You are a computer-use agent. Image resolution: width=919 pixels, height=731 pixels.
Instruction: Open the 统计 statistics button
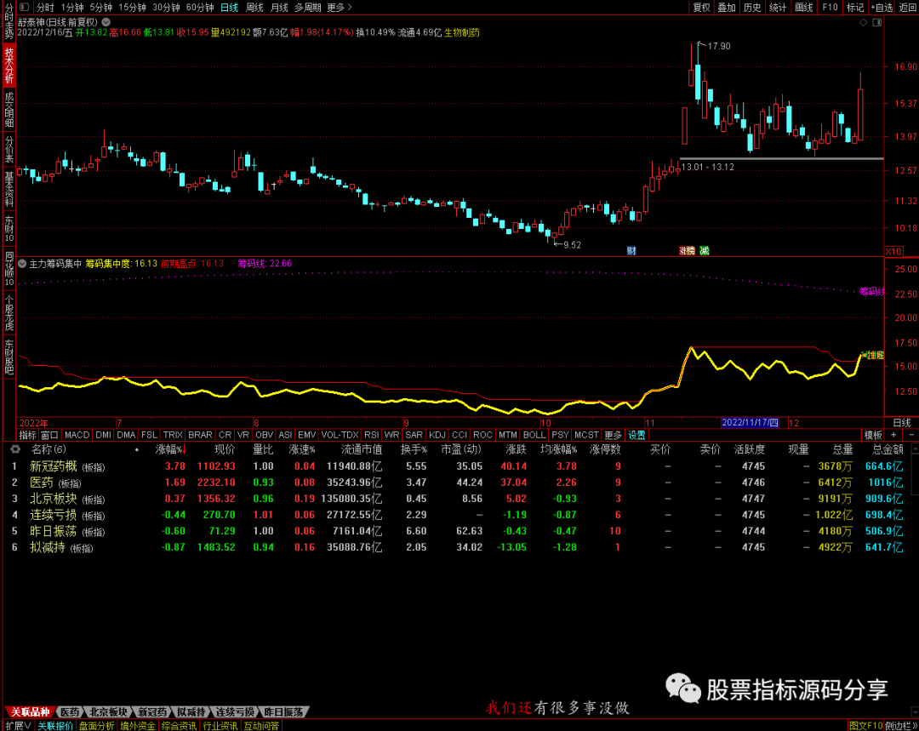click(x=778, y=7)
